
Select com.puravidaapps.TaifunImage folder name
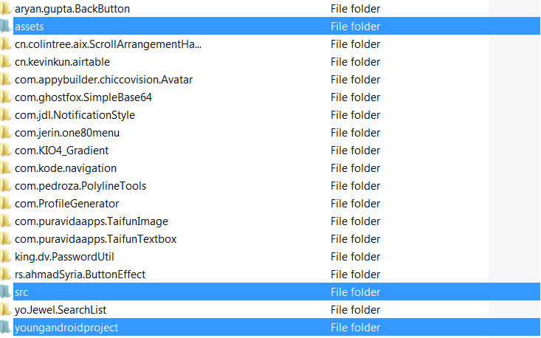tap(92, 221)
